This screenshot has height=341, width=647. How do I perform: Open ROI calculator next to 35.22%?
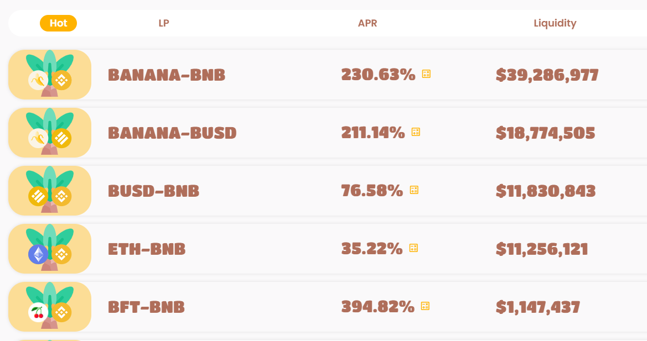click(x=413, y=248)
